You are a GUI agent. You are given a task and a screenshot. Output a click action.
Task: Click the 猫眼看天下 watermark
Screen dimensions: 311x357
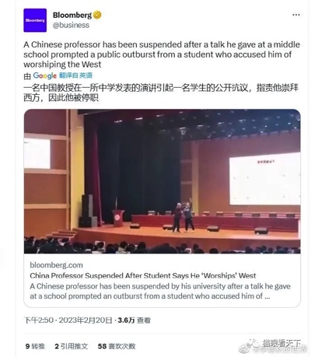(x=281, y=344)
